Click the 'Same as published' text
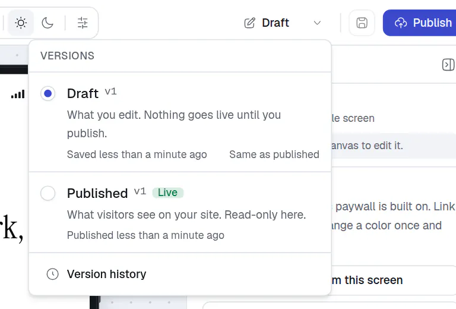This screenshot has height=309, width=456. 274,154
